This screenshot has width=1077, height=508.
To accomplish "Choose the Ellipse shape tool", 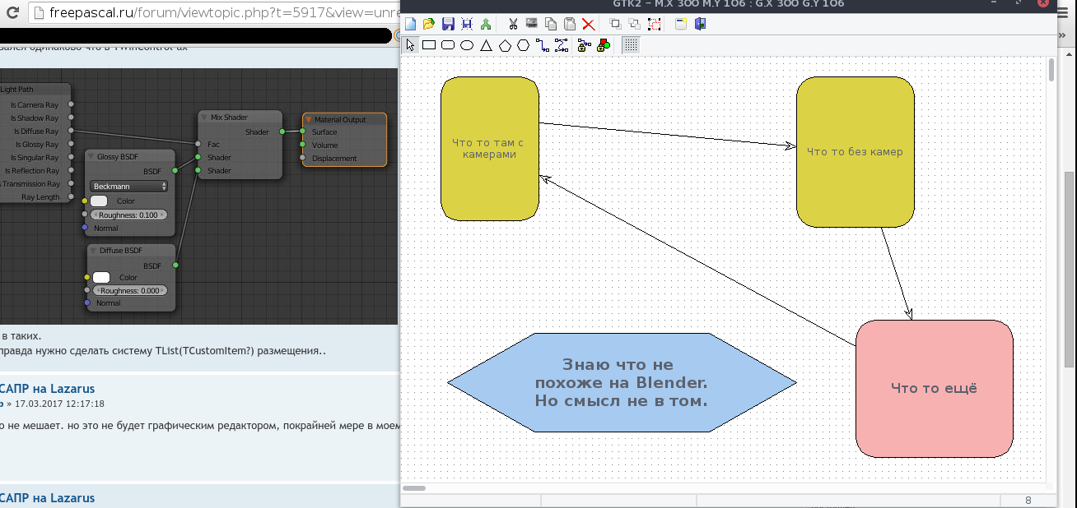I will (467, 45).
